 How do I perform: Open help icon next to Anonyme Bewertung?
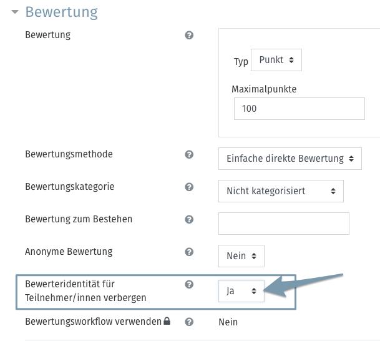click(x=189, y=252)
